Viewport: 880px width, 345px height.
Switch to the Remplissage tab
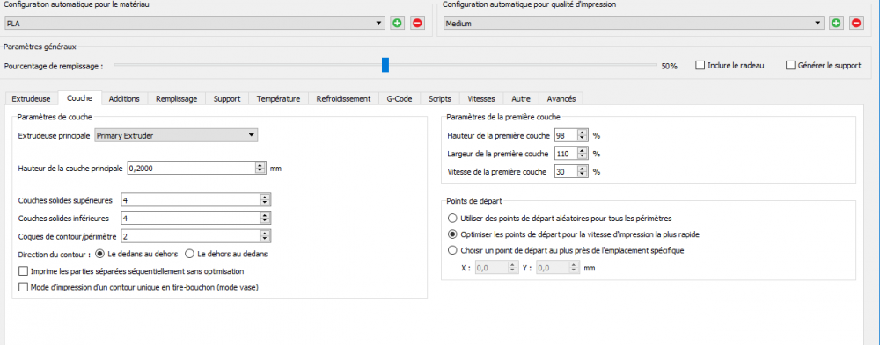pos(176,98)
